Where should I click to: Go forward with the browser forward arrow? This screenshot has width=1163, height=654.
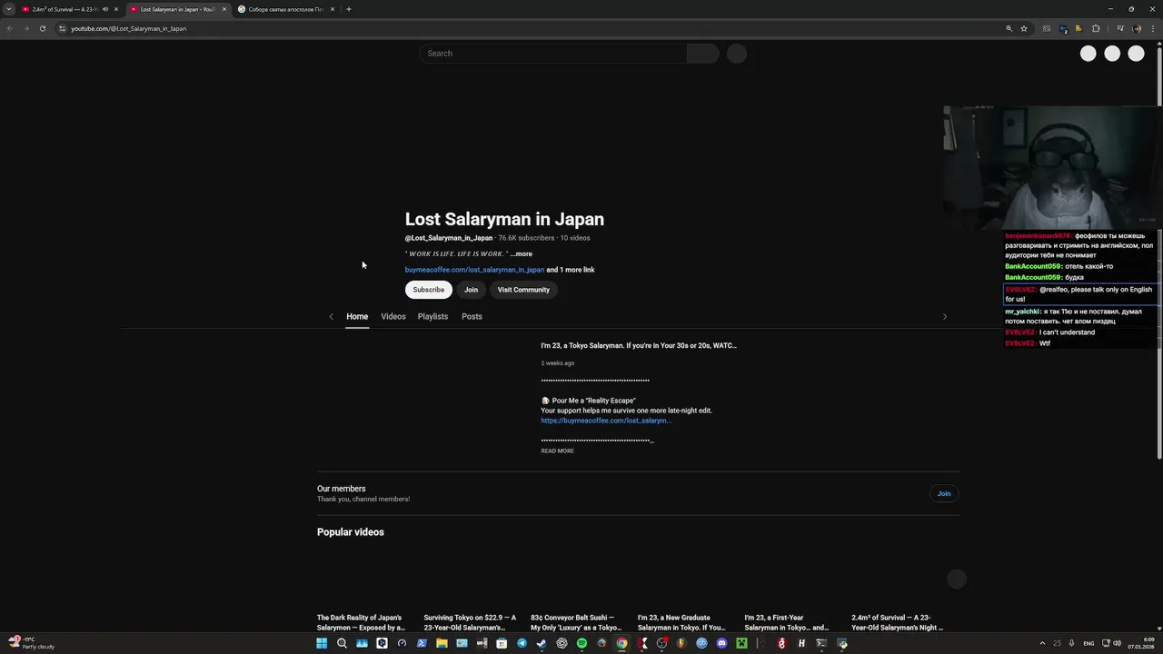(25, 28)
